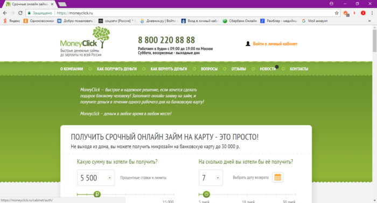
Task: Open the соцсети [Россия] bookmark
Action: point(117,21)
